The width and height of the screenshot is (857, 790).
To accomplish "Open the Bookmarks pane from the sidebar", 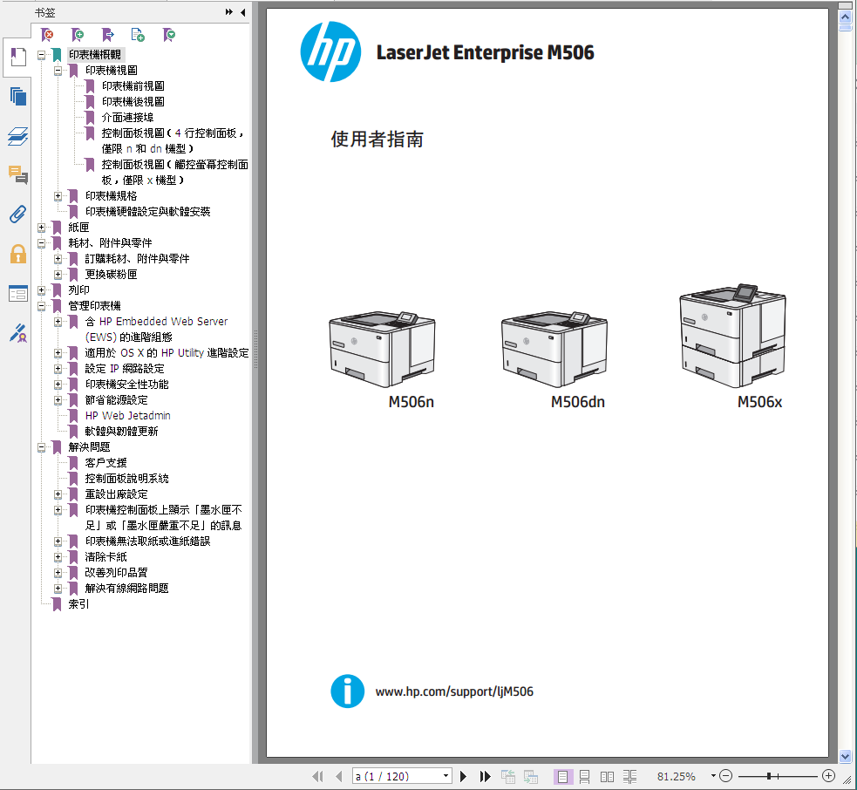I will (x=17, y=57).
